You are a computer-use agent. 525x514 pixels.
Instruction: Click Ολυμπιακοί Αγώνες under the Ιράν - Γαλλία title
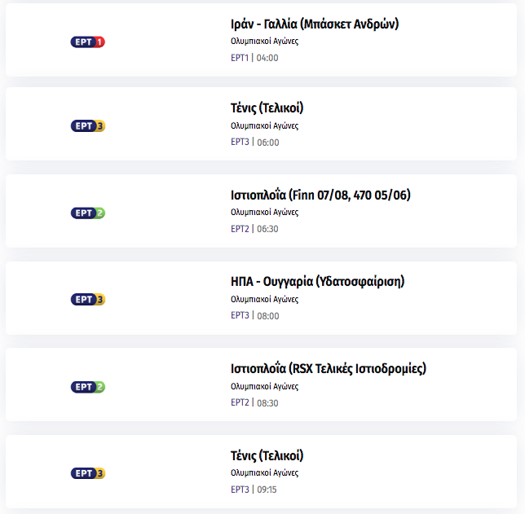(x=264, y=42)
